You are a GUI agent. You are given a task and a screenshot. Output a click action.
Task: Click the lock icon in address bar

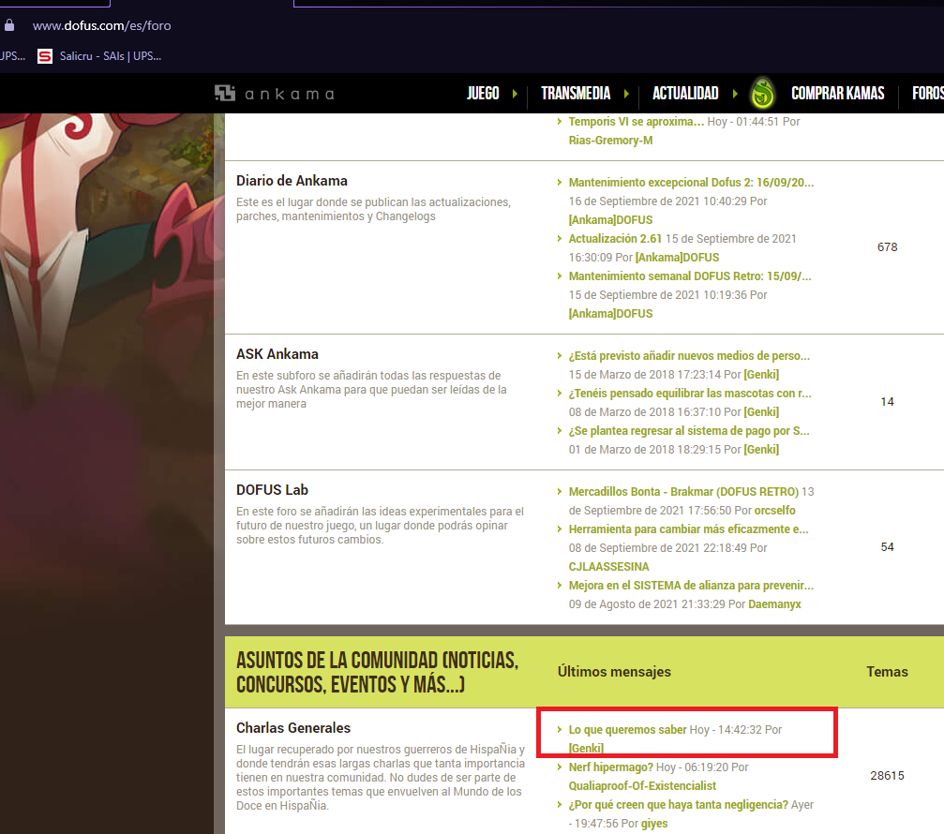9,25
